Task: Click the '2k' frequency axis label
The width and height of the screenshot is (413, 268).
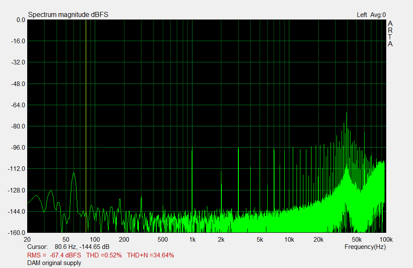Action: (221, 240)
